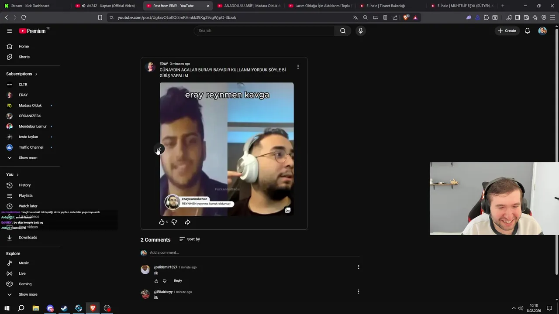Screen dimensions: 559x314
Task: Open the account avatar menu
Action: [x=542, y=31]
